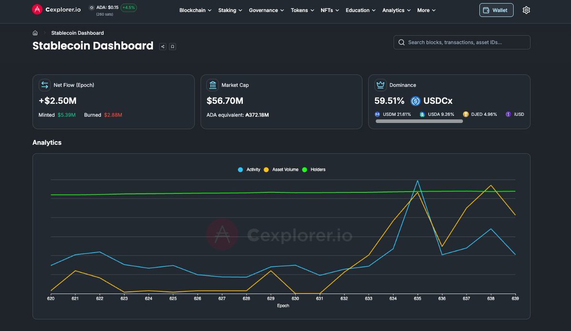Click the Market Cap bank icon
Viewport: 571px width, 331px height.
tap(213, 85)
